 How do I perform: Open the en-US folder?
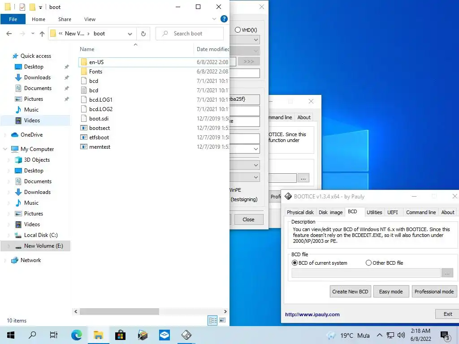pyautogui.click(x=96, y=62)
